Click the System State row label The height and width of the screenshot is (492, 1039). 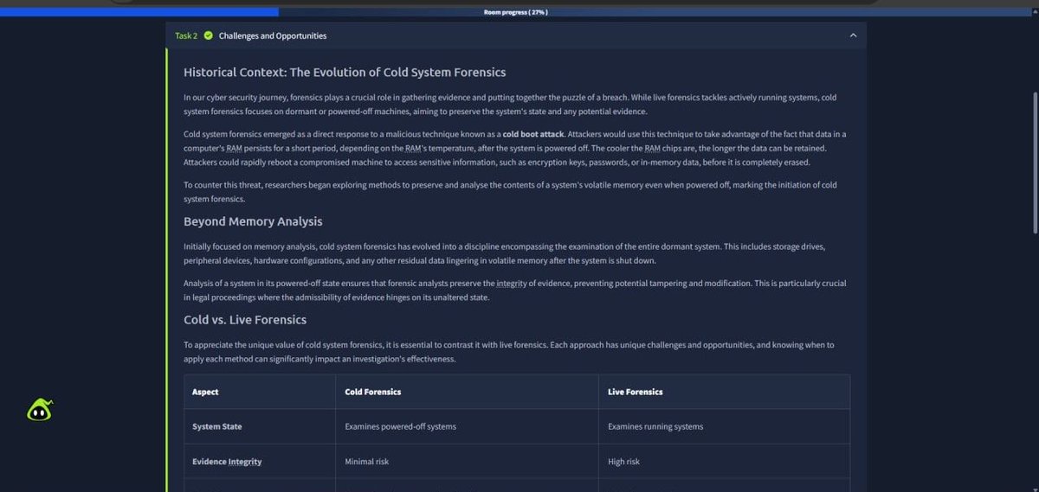pos(217,426)
